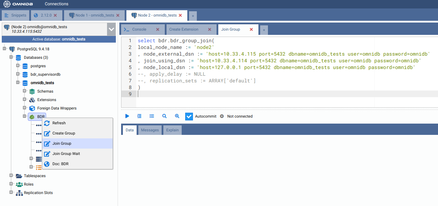Expand the postgres database node
The image size is (438, 206).
(18, 66)
